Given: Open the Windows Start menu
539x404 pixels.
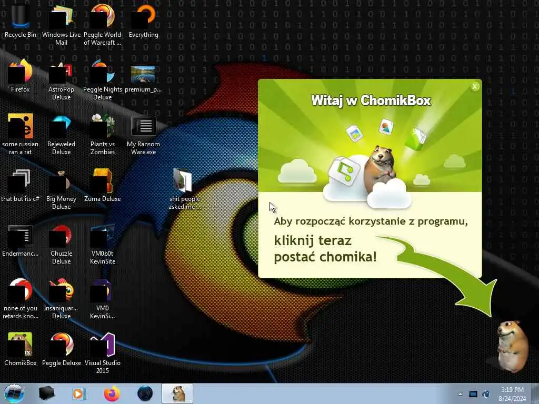Looking at the screenshot, I should (14, 393).
